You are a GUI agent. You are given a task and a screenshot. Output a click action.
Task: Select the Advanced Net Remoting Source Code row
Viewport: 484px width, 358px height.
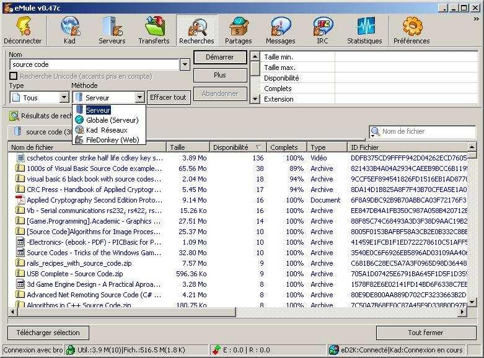(238, 295)
